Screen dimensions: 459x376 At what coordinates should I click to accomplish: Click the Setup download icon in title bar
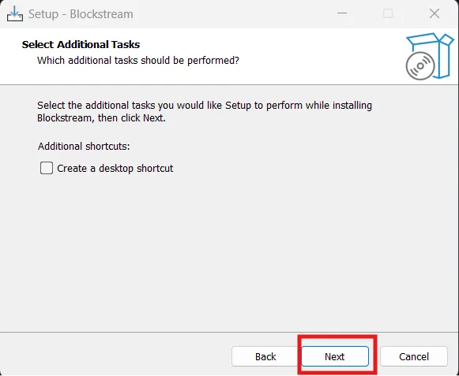coord(15,13)
